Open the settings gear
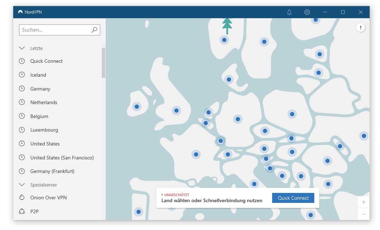This screenshot has height=230, width=380. coord(307,12)
